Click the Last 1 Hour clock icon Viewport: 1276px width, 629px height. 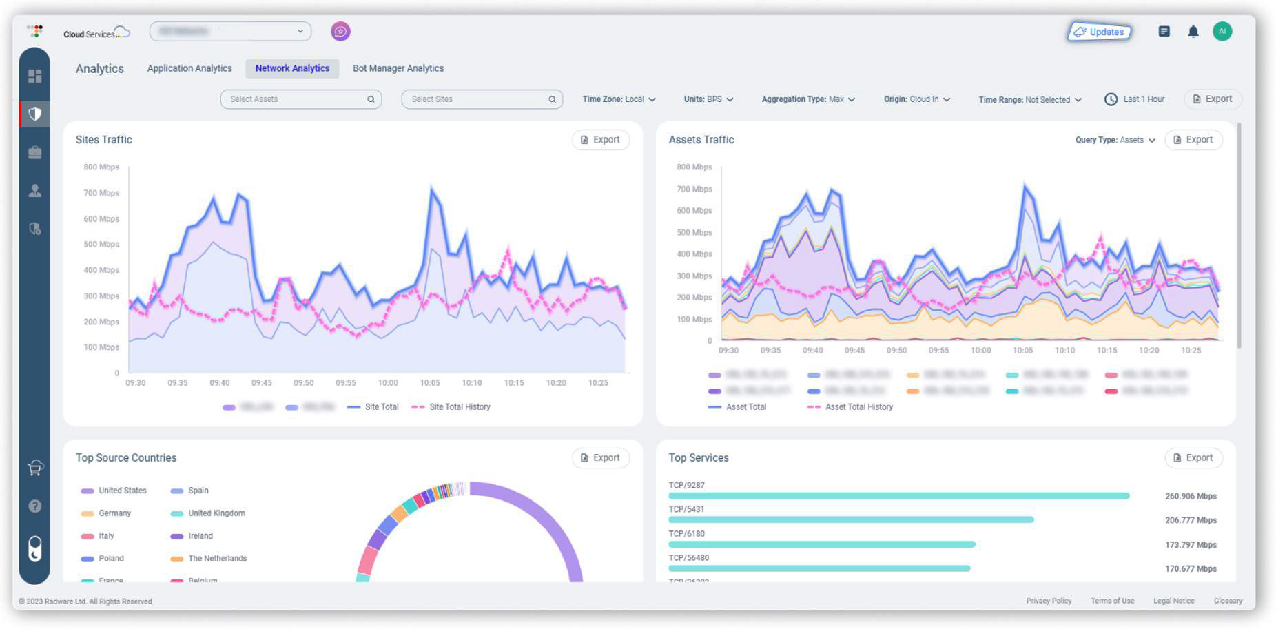click(x=1111, y=99)
